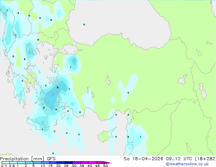Select legend swatch between 45 and 50
The height and width of the screenshot is (167, 216).
click(x=100, y=163)
